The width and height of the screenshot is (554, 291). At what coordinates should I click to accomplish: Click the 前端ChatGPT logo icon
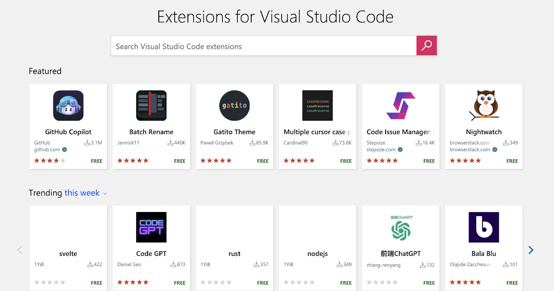[400, 227]
